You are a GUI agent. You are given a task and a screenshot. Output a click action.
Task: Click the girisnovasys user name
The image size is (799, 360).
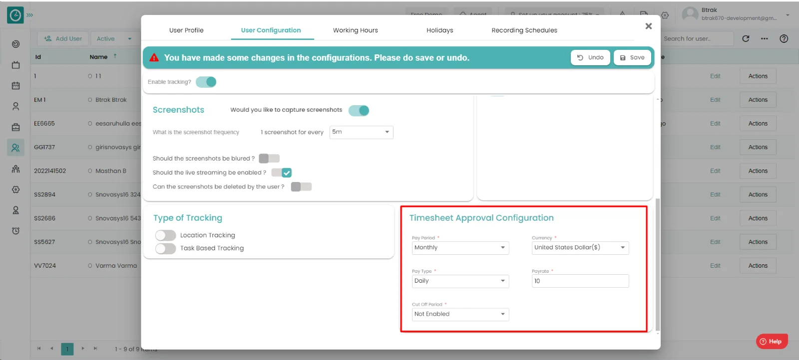(x=118, y=147)
